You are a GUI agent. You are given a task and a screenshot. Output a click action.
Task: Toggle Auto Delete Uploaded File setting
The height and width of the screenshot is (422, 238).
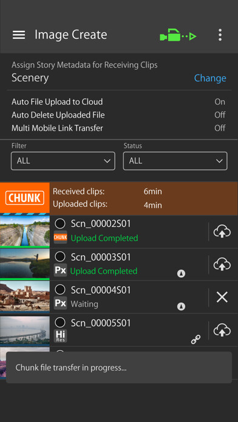point(118,115)
